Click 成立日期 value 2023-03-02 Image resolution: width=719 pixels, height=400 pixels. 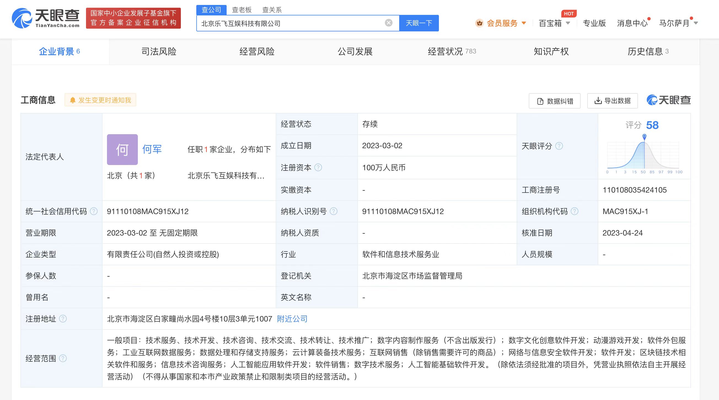coord(382,146)
